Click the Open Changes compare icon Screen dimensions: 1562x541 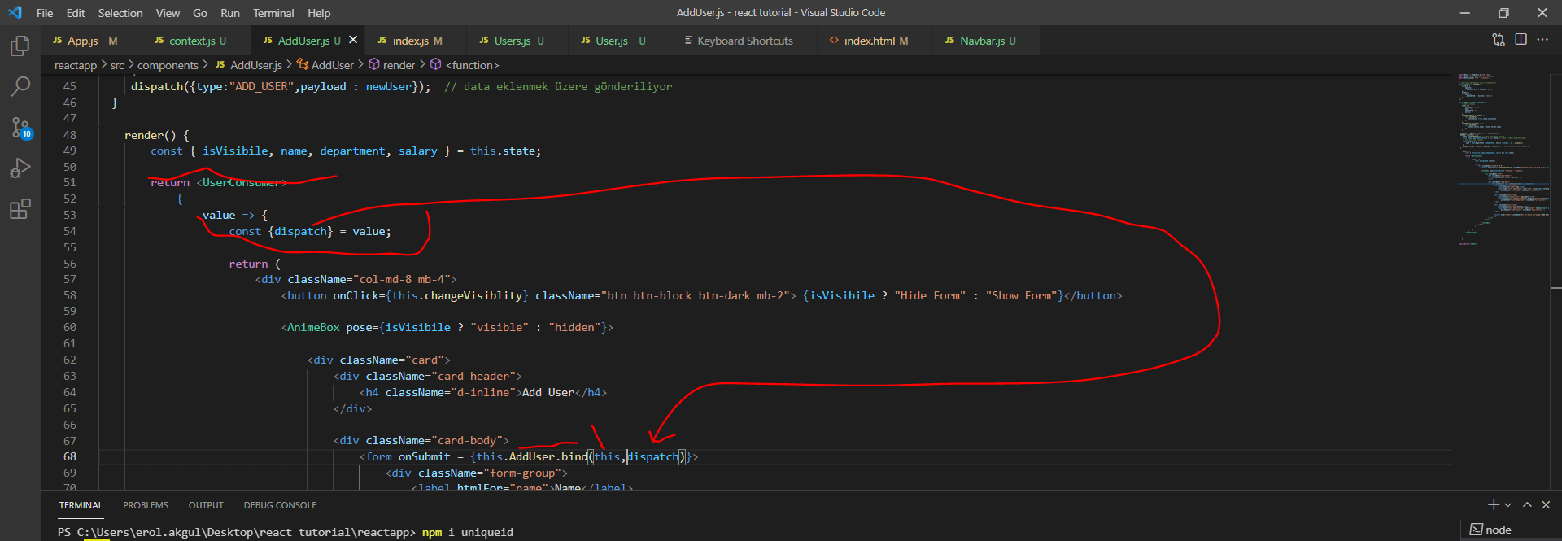(1498, 40)
